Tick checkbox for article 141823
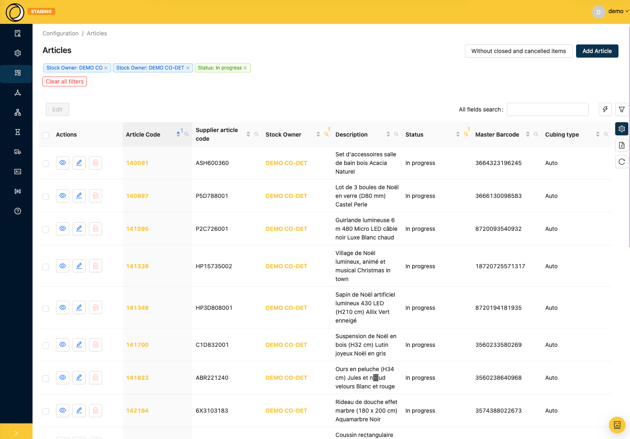This screenshot has height=439, width=630. pos(46,379)
